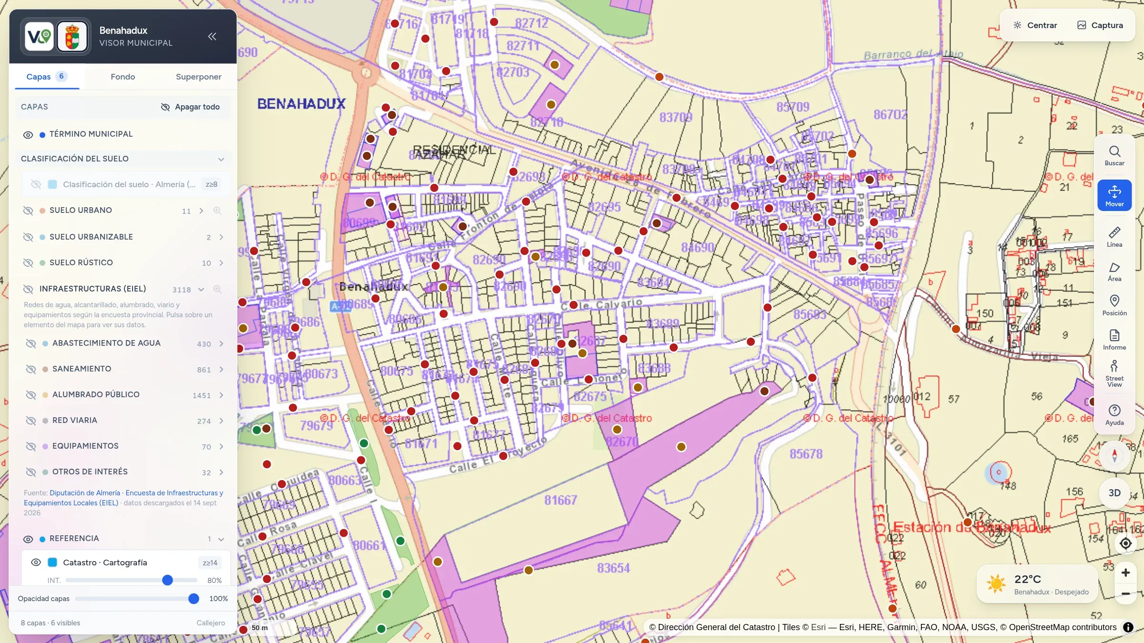Hide the Catastro · Cartografía layer
The height and width of the screenshot is (643, 1144).
(x=36, y=563)
